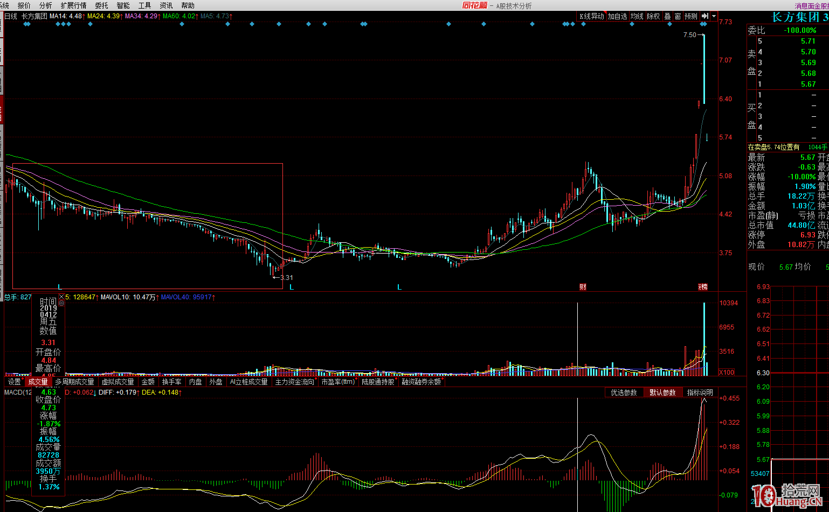
Task: Click sell level 5 price 5.71
Action: (808, 41)
